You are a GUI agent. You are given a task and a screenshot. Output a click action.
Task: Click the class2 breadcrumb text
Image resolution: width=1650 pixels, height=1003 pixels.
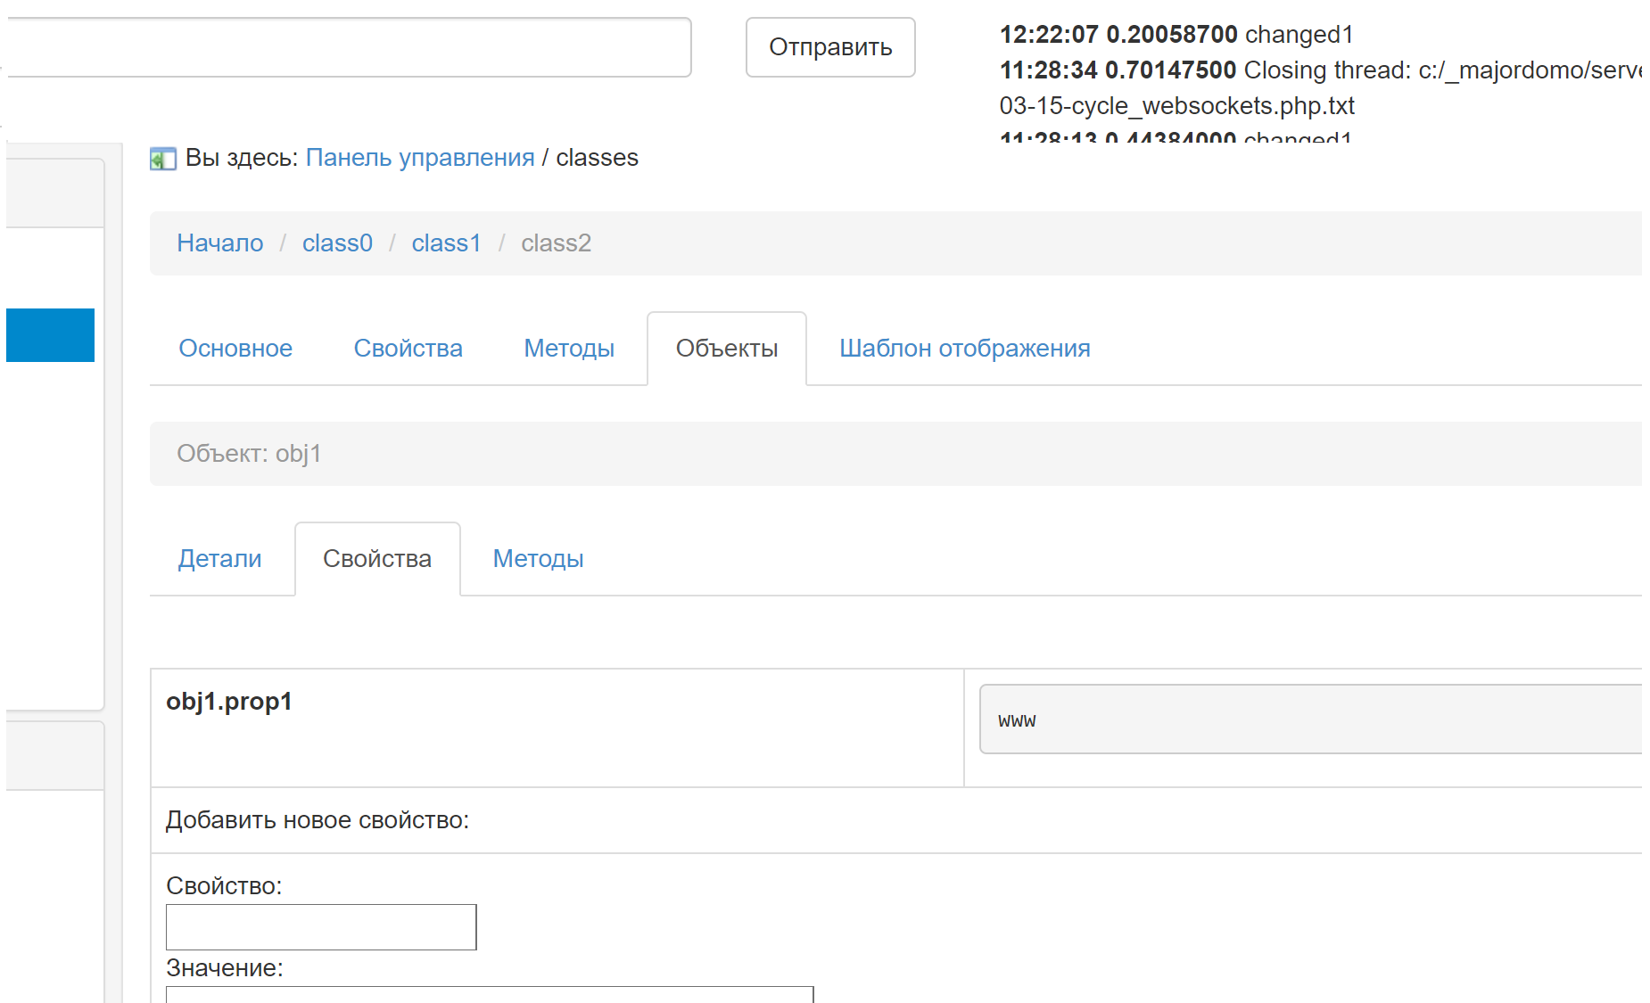point(557,243)
